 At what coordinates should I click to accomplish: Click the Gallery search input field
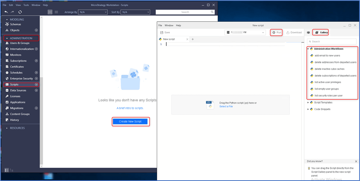[x=332, y=42]
